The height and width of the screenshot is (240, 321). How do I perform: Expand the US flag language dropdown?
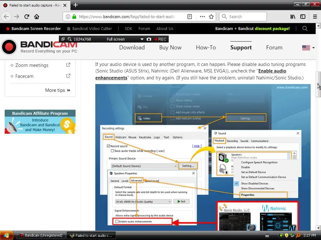coord(308,48)
